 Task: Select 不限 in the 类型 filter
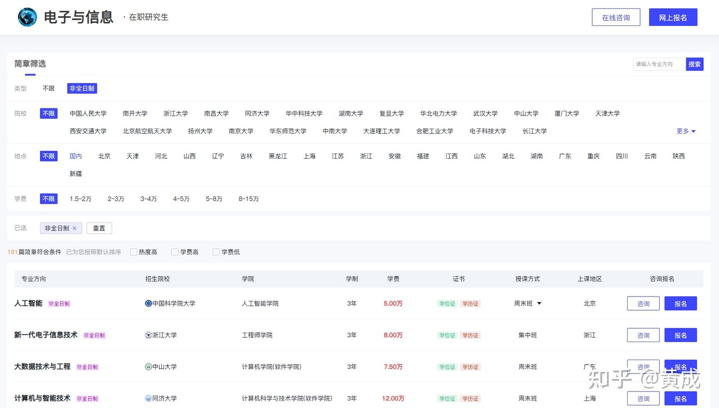click(x=48, y=88)
